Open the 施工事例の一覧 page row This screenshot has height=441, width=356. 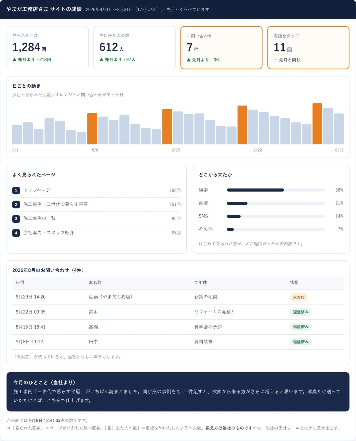(96, 219)
